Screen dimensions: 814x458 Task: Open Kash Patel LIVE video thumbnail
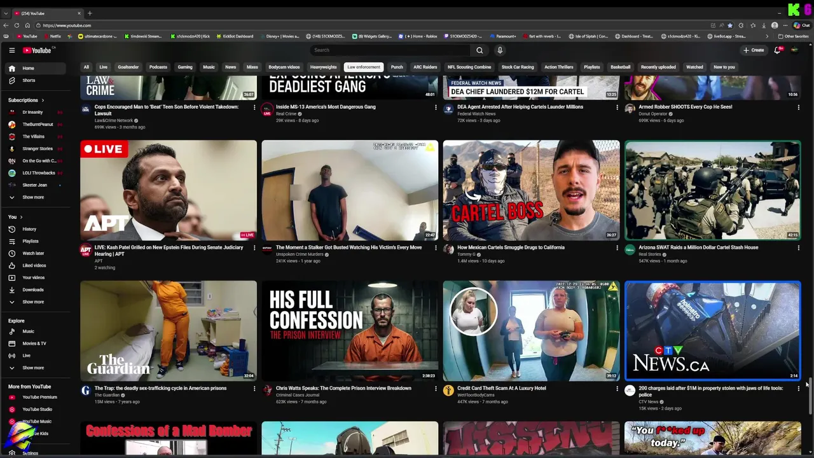(x=169, y=190)
